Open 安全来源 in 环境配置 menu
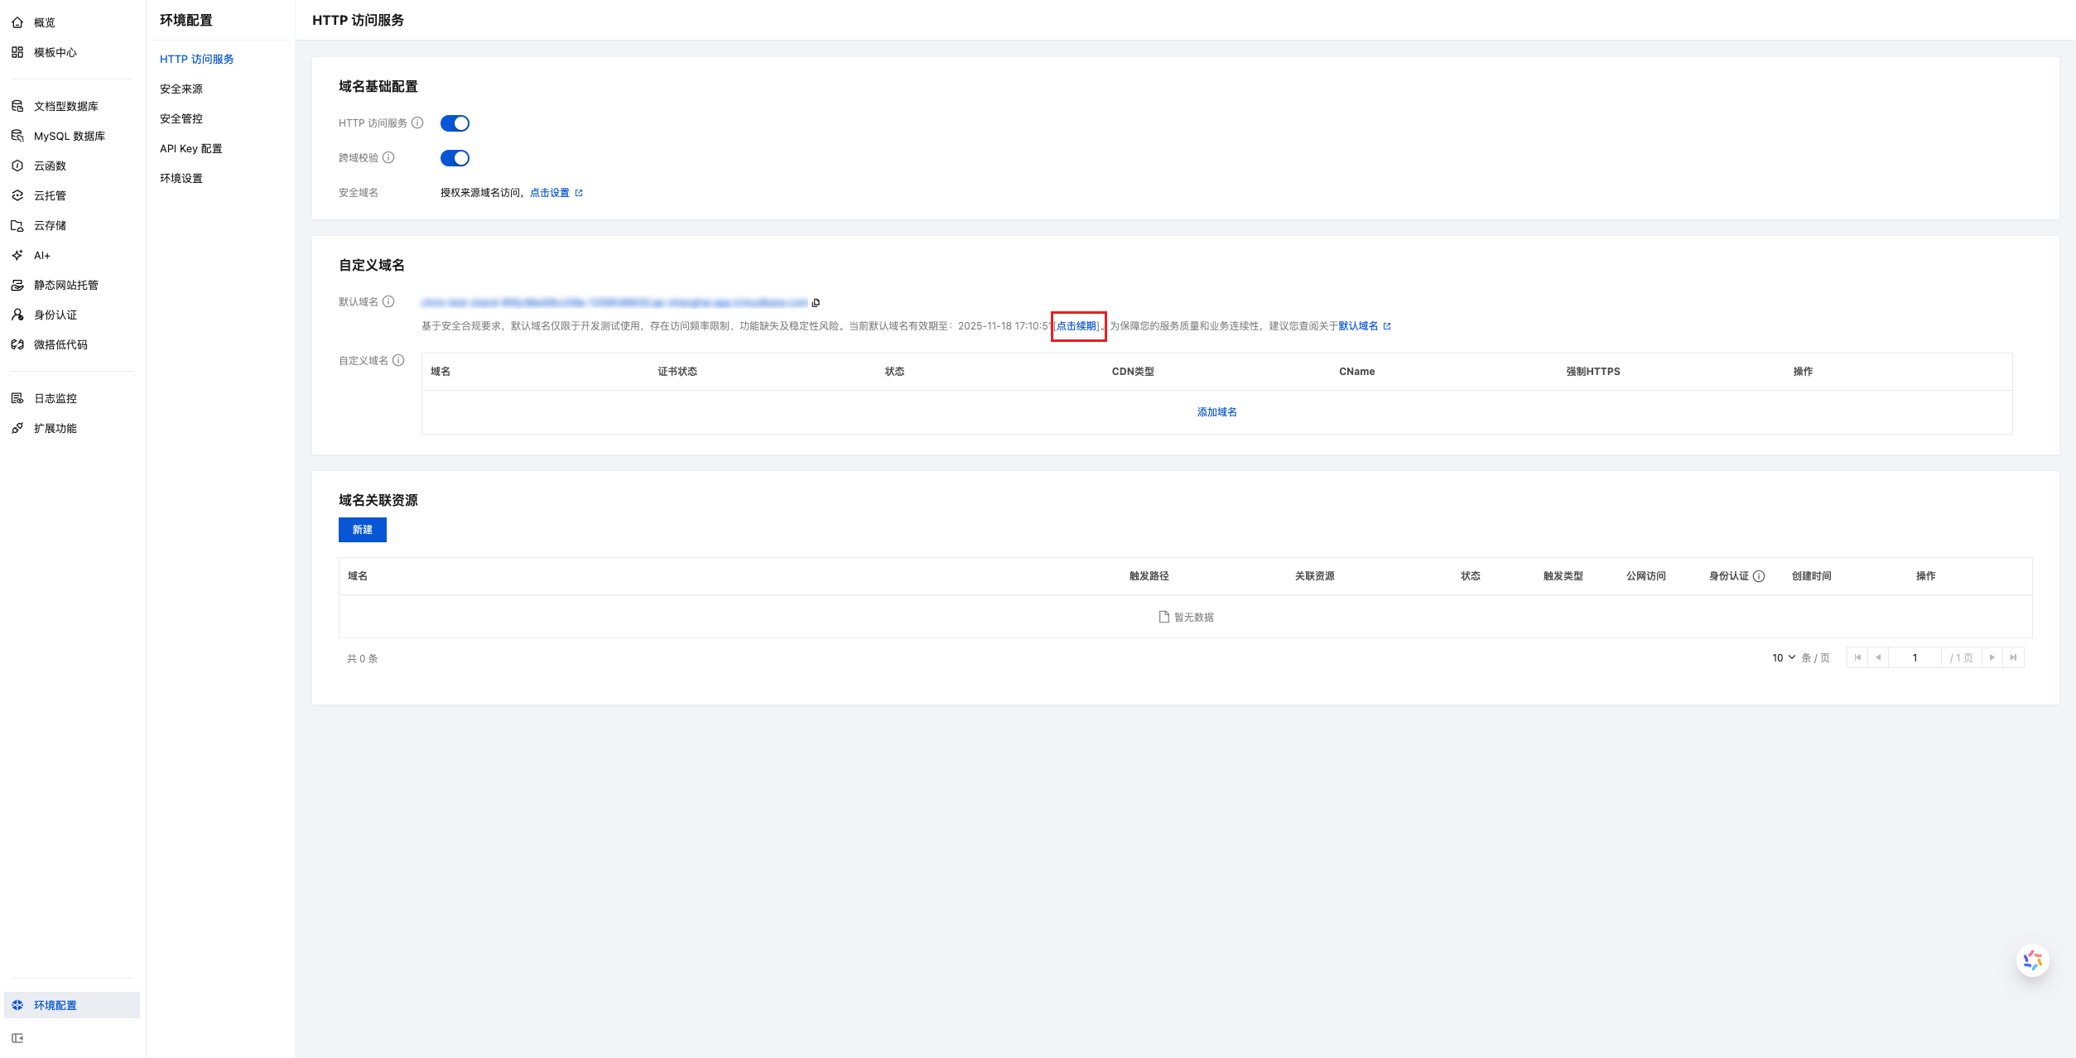 [181, 89]
